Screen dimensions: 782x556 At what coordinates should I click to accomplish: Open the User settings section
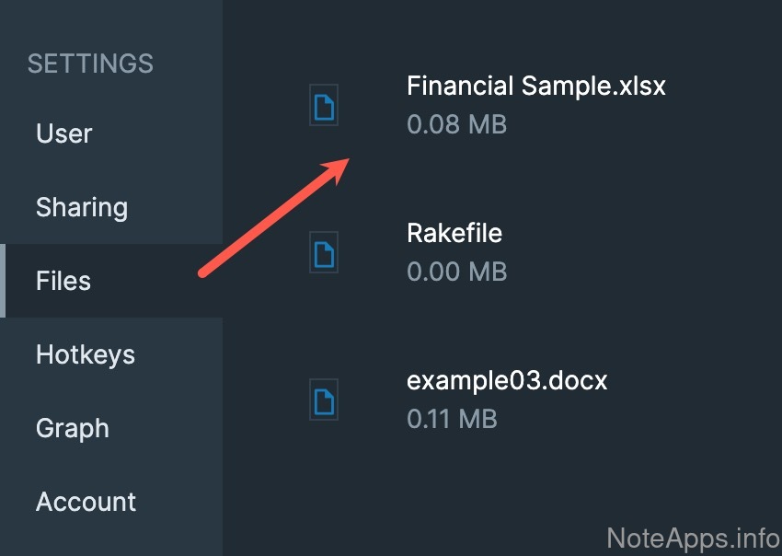64,133
